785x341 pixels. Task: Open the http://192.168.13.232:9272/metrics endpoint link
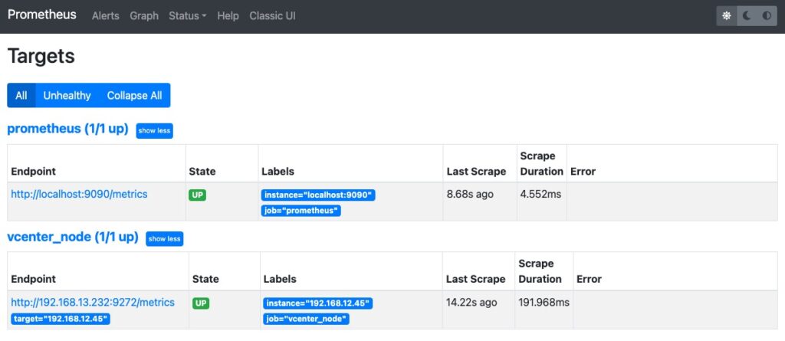(93, 303)
